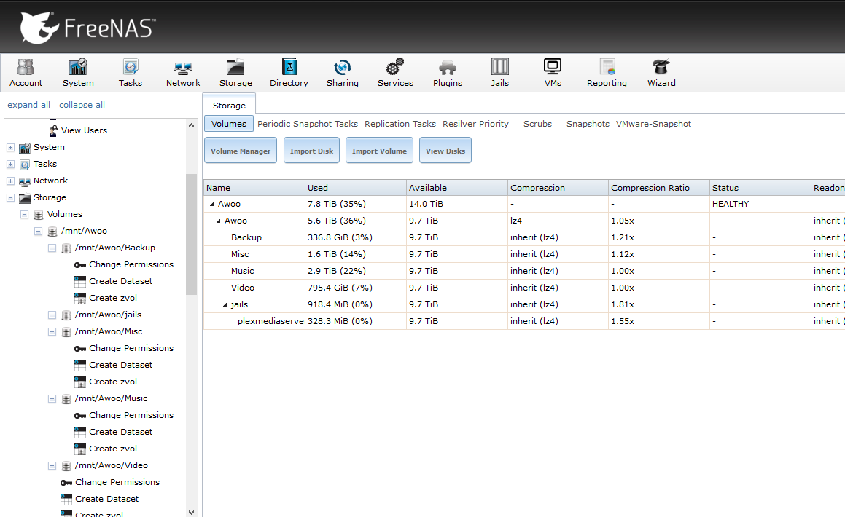Click the collapse all link
The image size is (845, 517).
point(82,105)
